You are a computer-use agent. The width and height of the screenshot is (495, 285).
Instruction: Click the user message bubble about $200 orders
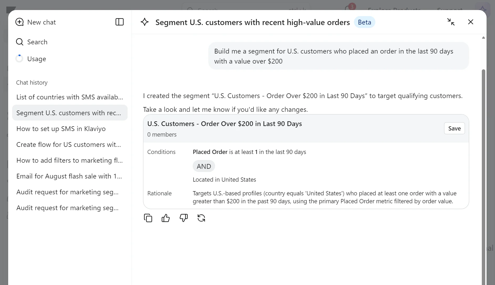[339, 56]
